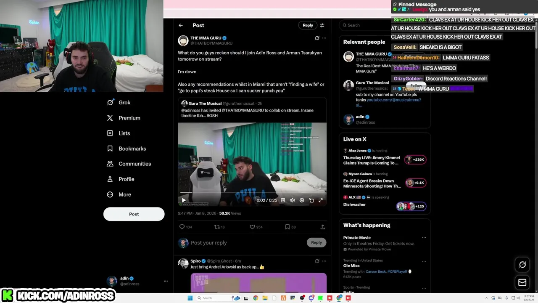The height and width of the screenshot is (303, 538).
Task: Open three-dot menu on Ole Miss trend
Action: 424,261
